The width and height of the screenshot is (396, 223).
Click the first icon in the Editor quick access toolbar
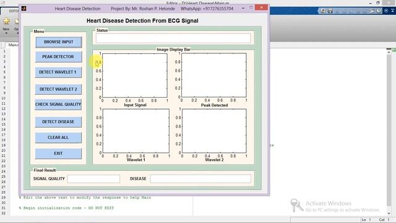tap(323, 11)
